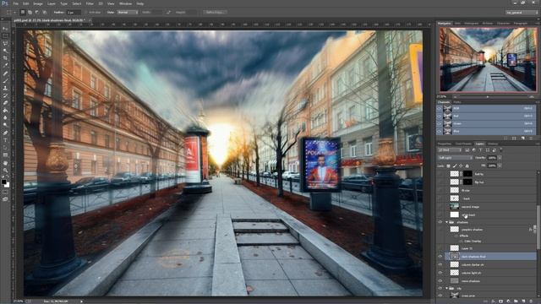Select the Zoom tool

(5, 171)
